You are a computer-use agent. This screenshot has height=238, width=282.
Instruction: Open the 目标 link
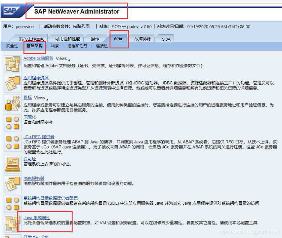click(x=28, y=98)
